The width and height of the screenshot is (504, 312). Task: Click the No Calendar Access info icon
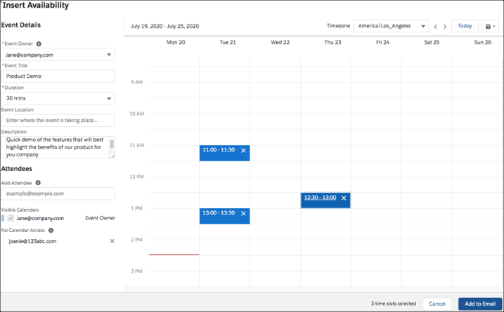tap(51, 230)
